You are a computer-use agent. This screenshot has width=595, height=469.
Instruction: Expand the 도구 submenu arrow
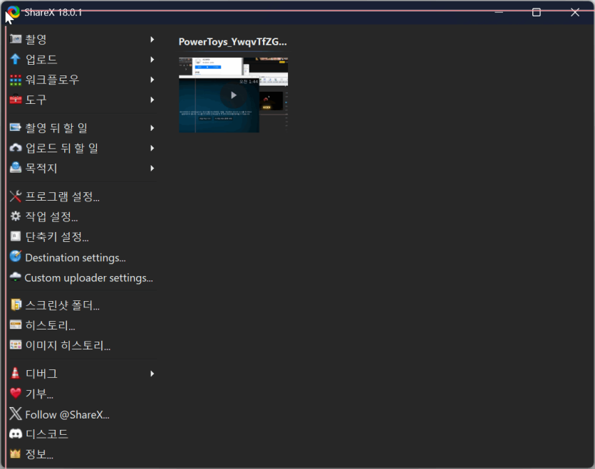pos(152,100)
